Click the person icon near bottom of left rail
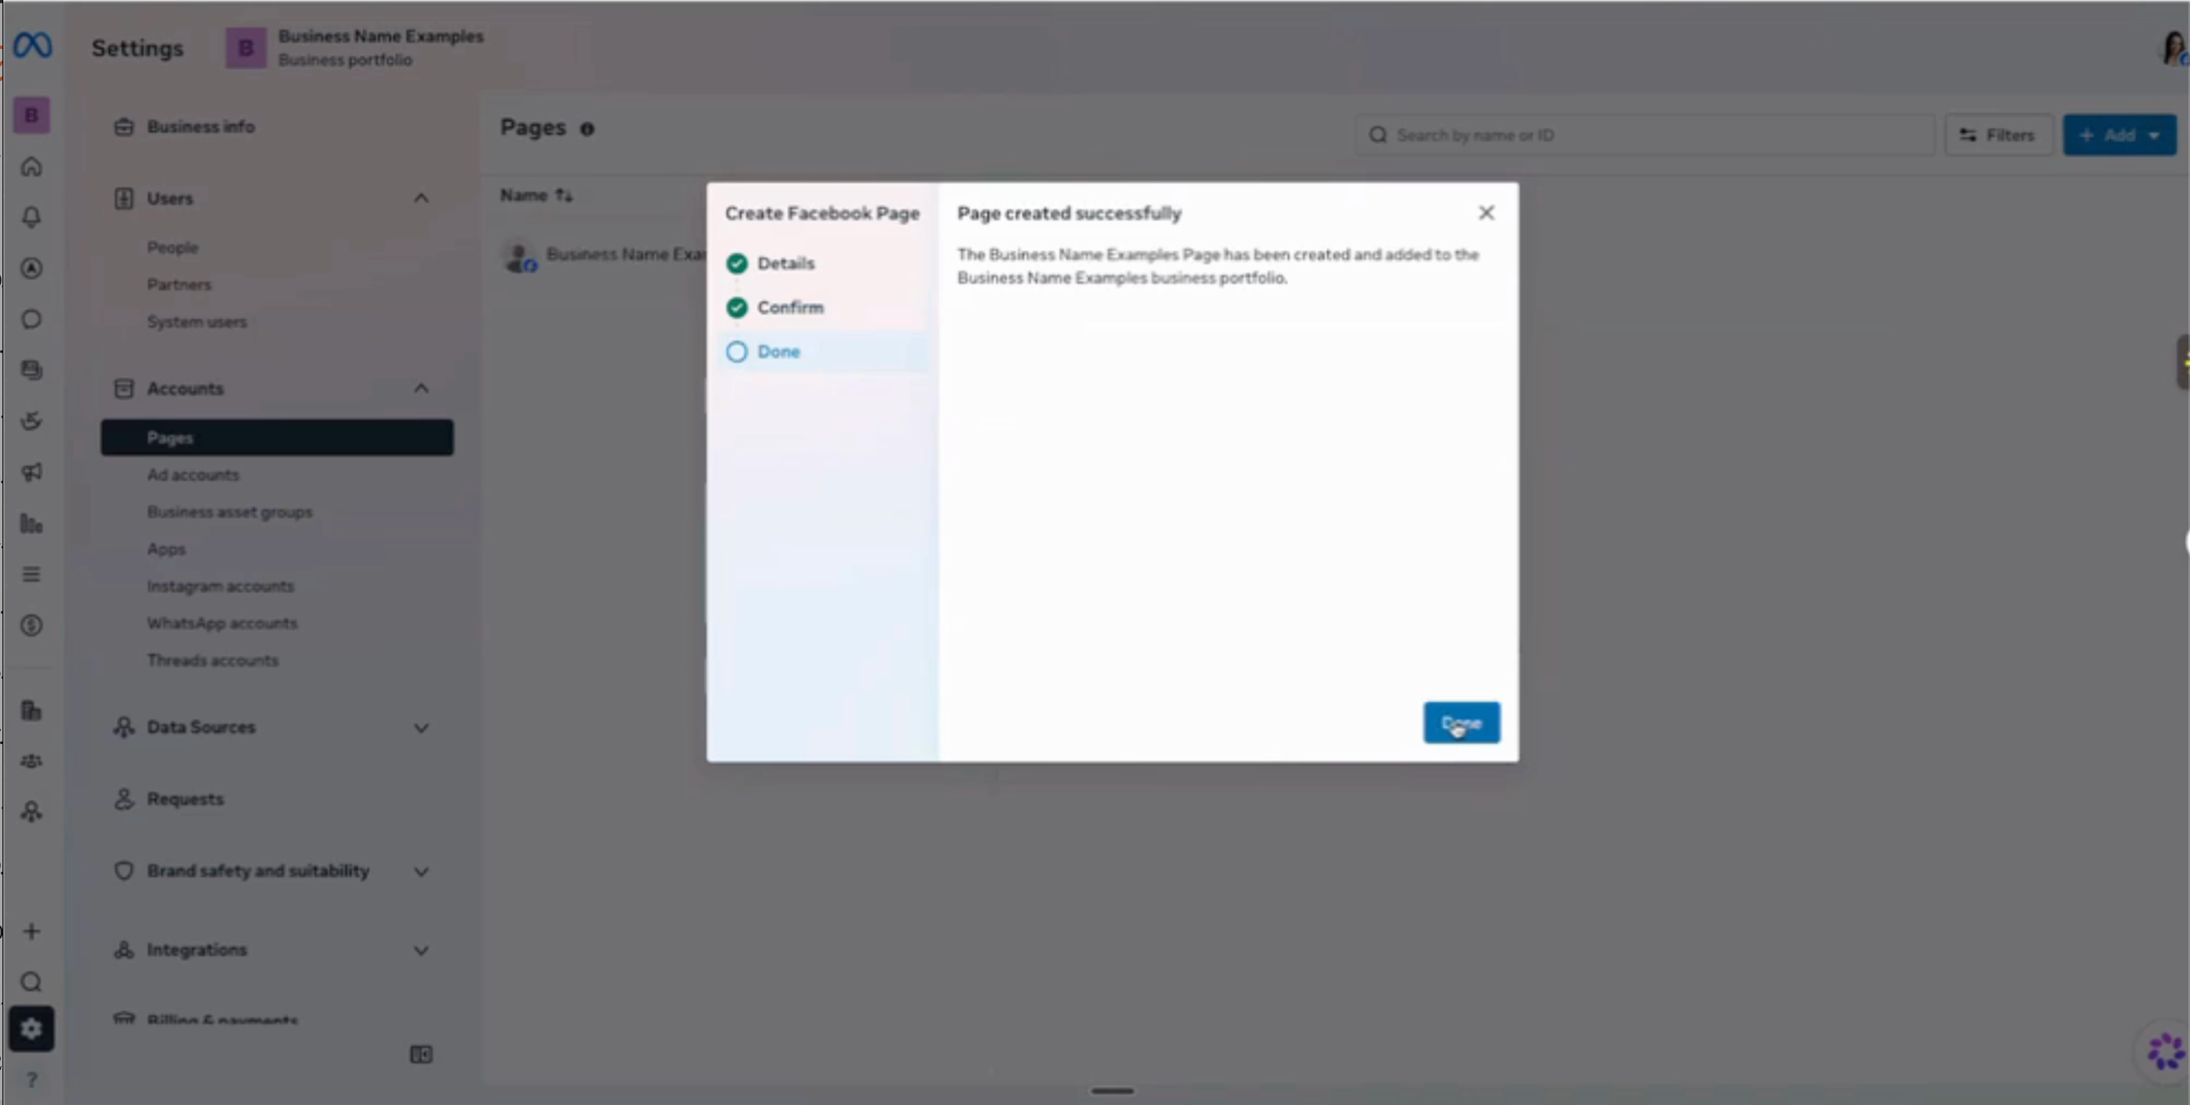Screen dimensions: 2190x1105 click(32, 812)
